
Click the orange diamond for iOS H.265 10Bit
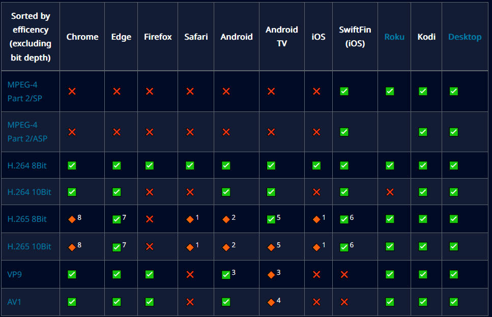pyautogui.click(x=316, y=247)
